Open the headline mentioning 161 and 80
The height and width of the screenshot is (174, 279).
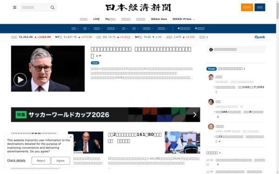134,138
